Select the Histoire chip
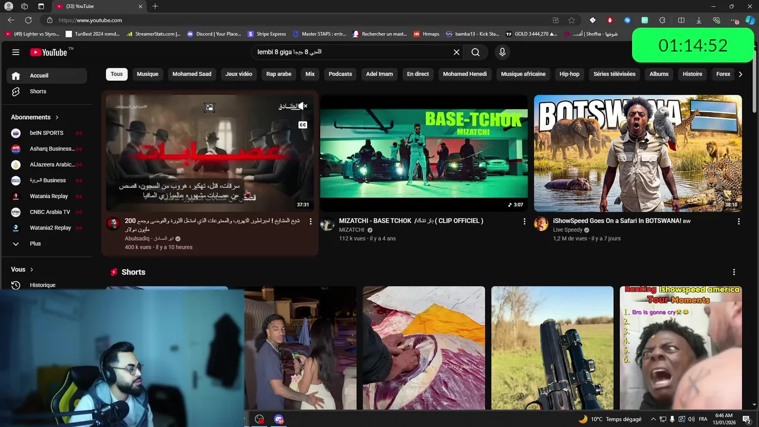The width and height of the screenshot is (759, 427). (692, 74)
